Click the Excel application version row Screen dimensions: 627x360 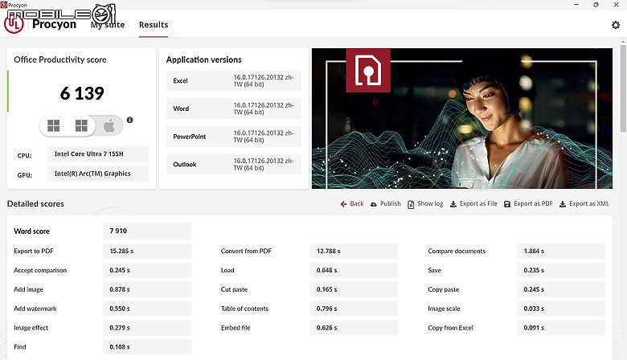[x=234, y=80]
